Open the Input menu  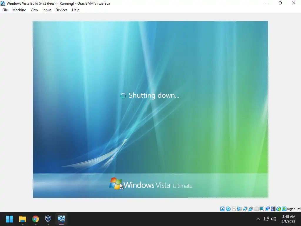tap(47, 10)
